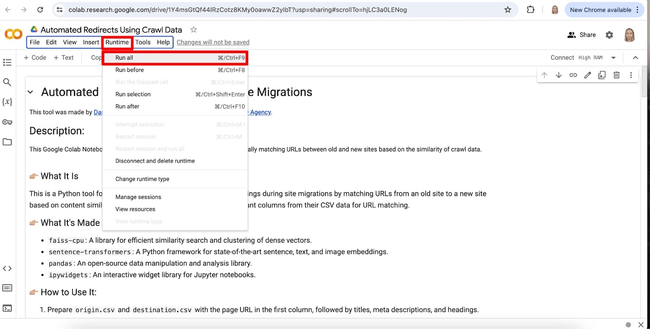This screenshot has width=650, height=329.
Task: Choose Change runtime type
Action: coord(175,179)
